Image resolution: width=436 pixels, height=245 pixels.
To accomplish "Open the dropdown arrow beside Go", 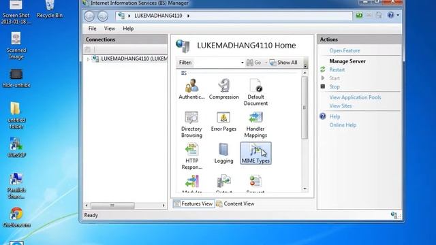I will pos(266,63).
